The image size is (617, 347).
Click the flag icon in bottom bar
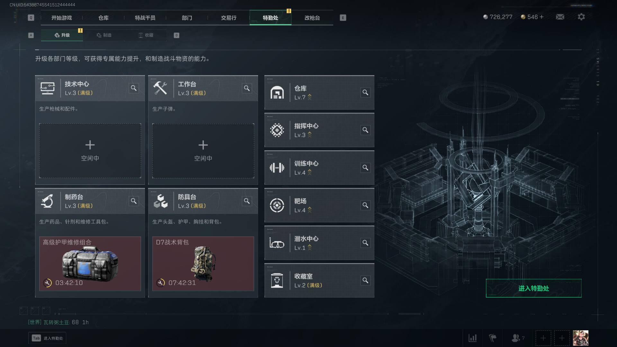492,338
